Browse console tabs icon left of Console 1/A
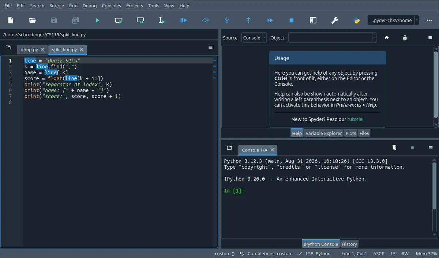 pyautogui.click(x=229, y=148)
